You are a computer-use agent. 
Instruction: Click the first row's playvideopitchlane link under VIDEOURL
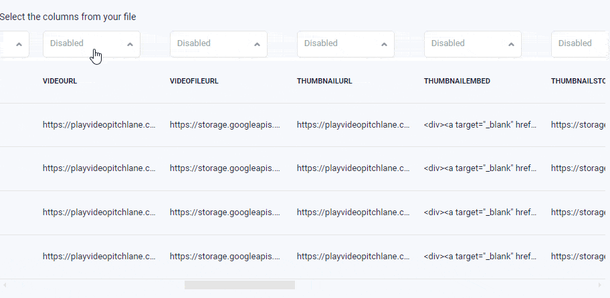(99, 125)
